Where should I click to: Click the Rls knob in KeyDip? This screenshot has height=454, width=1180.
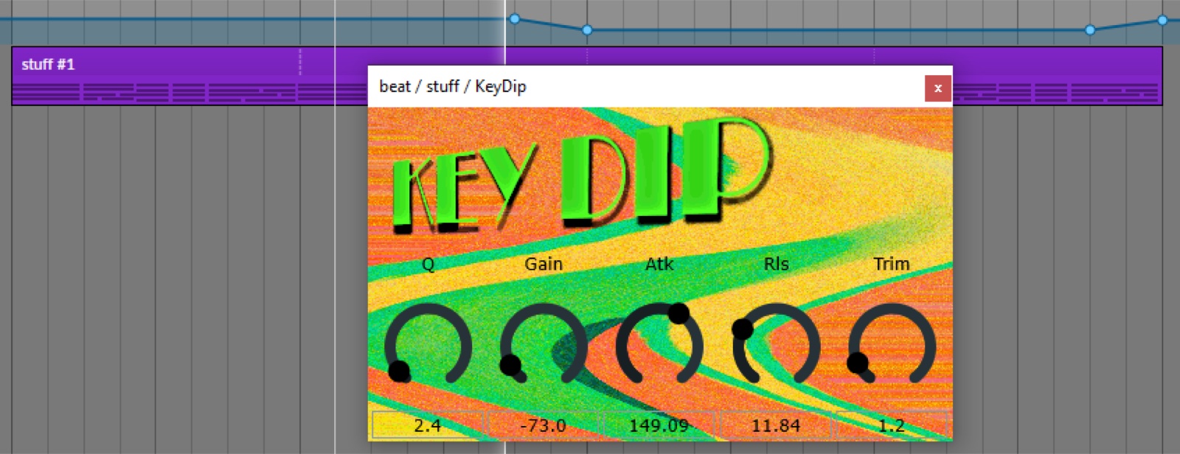point(776,345)
